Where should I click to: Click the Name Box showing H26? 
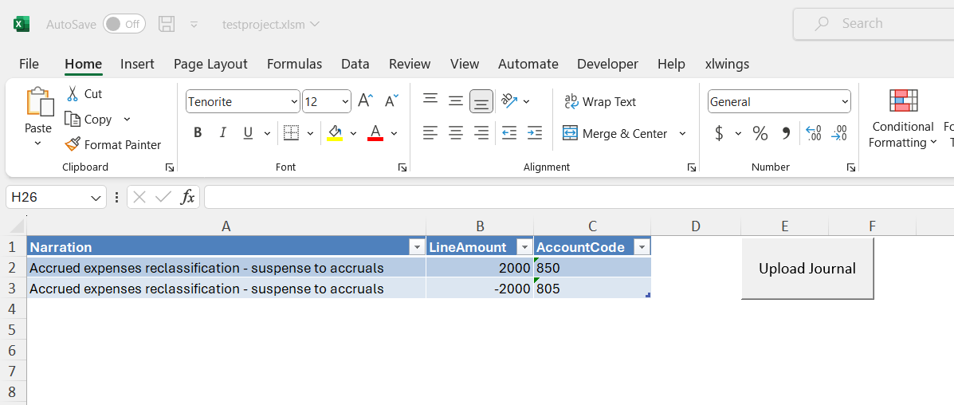pyautogui.click(x=48, y=197)
